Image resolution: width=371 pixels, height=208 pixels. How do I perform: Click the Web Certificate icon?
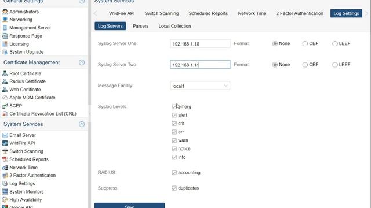pyautogui.click(x=5, y=90)
